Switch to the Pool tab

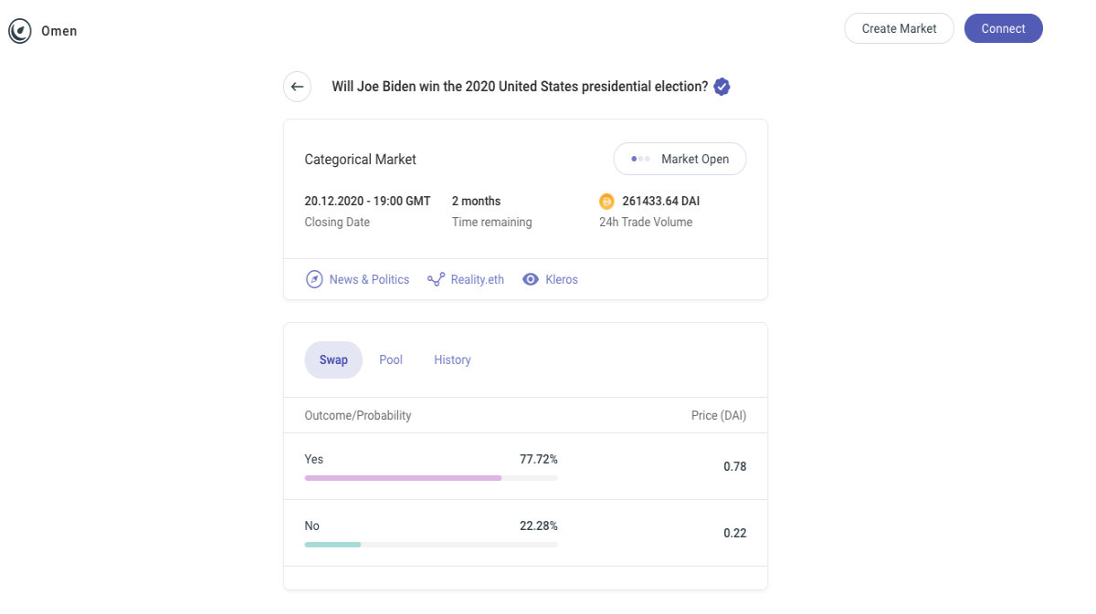[391, 359]
